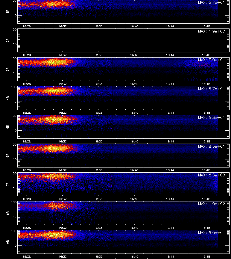The height and width of the screenshot is (259, 231).
Task: Click the 100 y-axis label of panel 2R
Action: point(14,30)
